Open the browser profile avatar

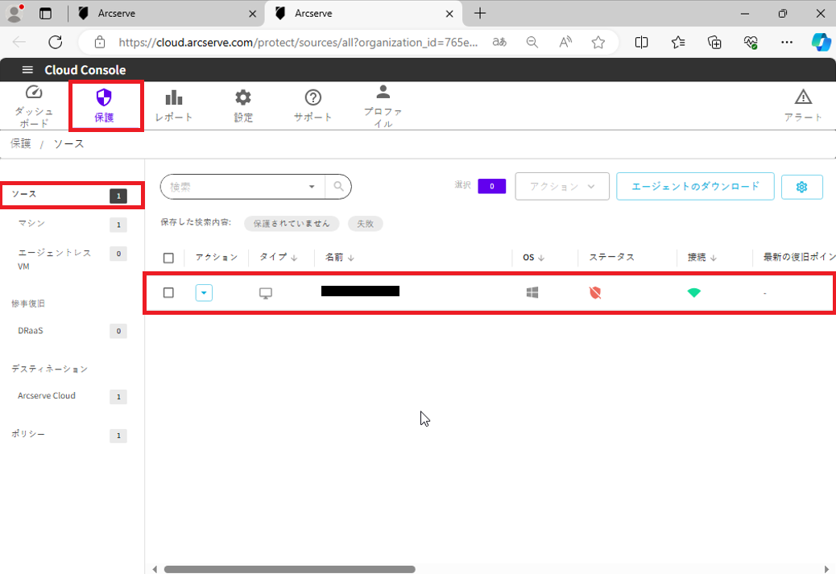coord(14,14)
